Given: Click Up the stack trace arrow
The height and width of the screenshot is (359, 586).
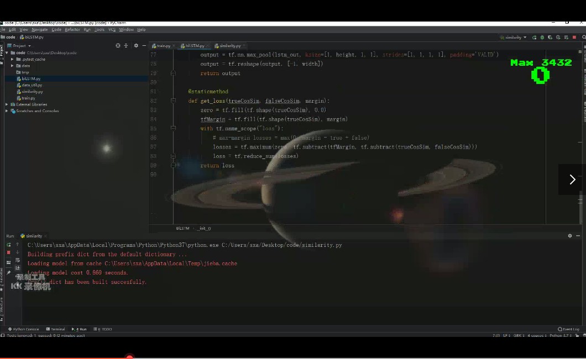Looking at the screenshot, I should 17,245.
